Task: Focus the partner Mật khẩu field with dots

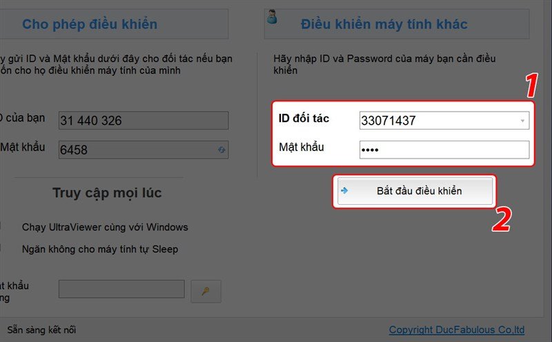Action: point(444,150)
